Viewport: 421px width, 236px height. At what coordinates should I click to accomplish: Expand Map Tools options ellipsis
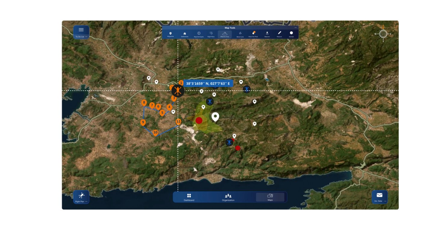[295, 28]
